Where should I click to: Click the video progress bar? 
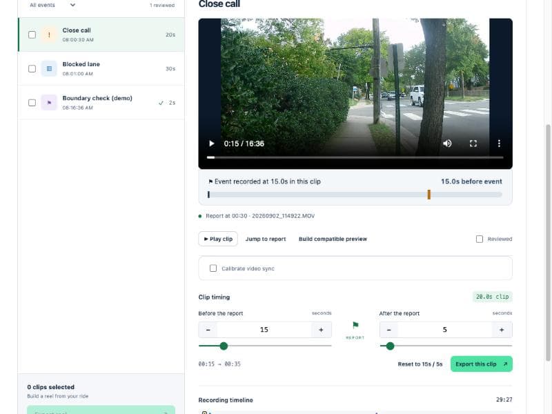tap(355, 157)
